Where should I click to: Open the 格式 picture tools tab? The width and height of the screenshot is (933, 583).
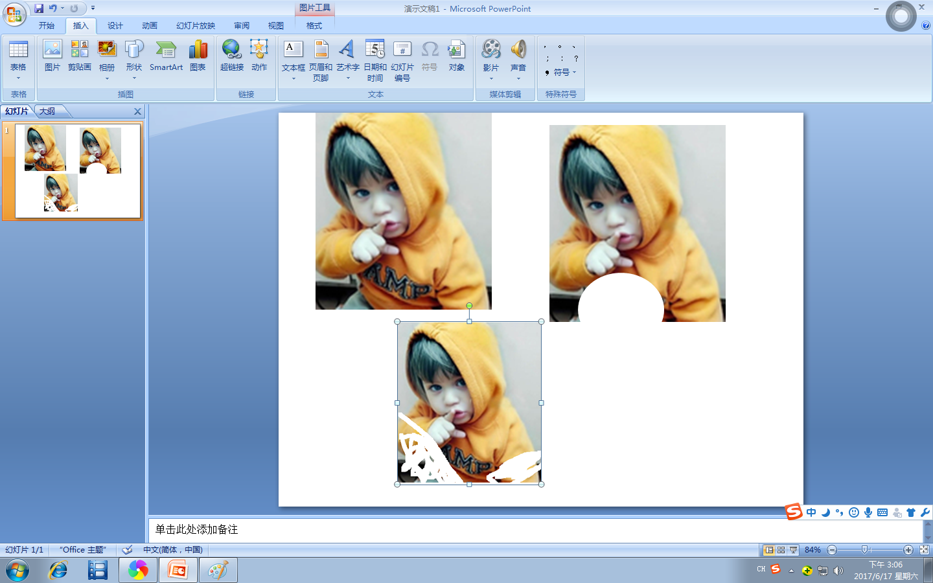(x=314, y=26)
